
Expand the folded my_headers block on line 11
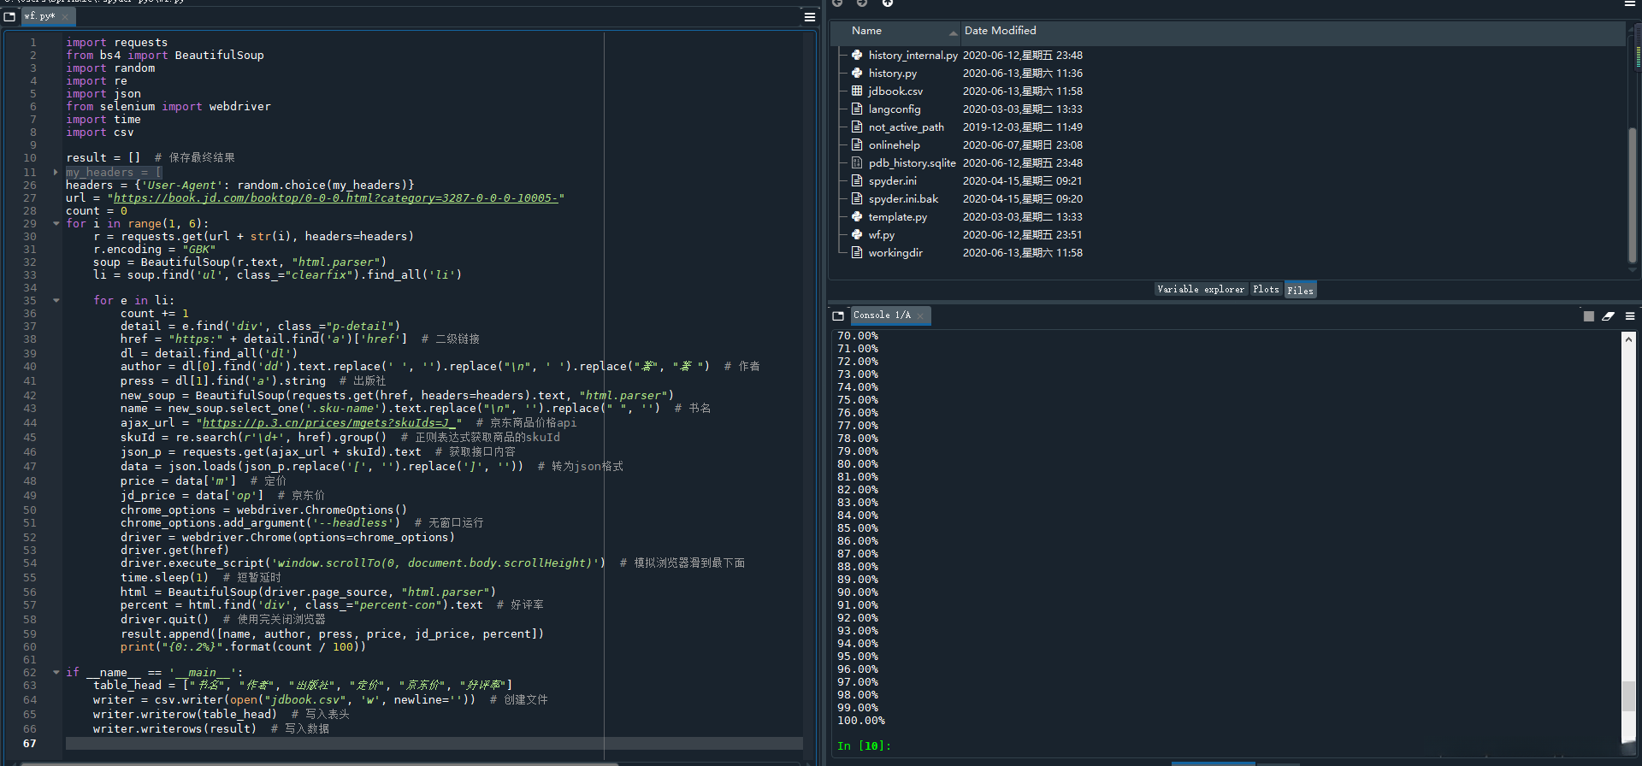click(x=56, y=173)
